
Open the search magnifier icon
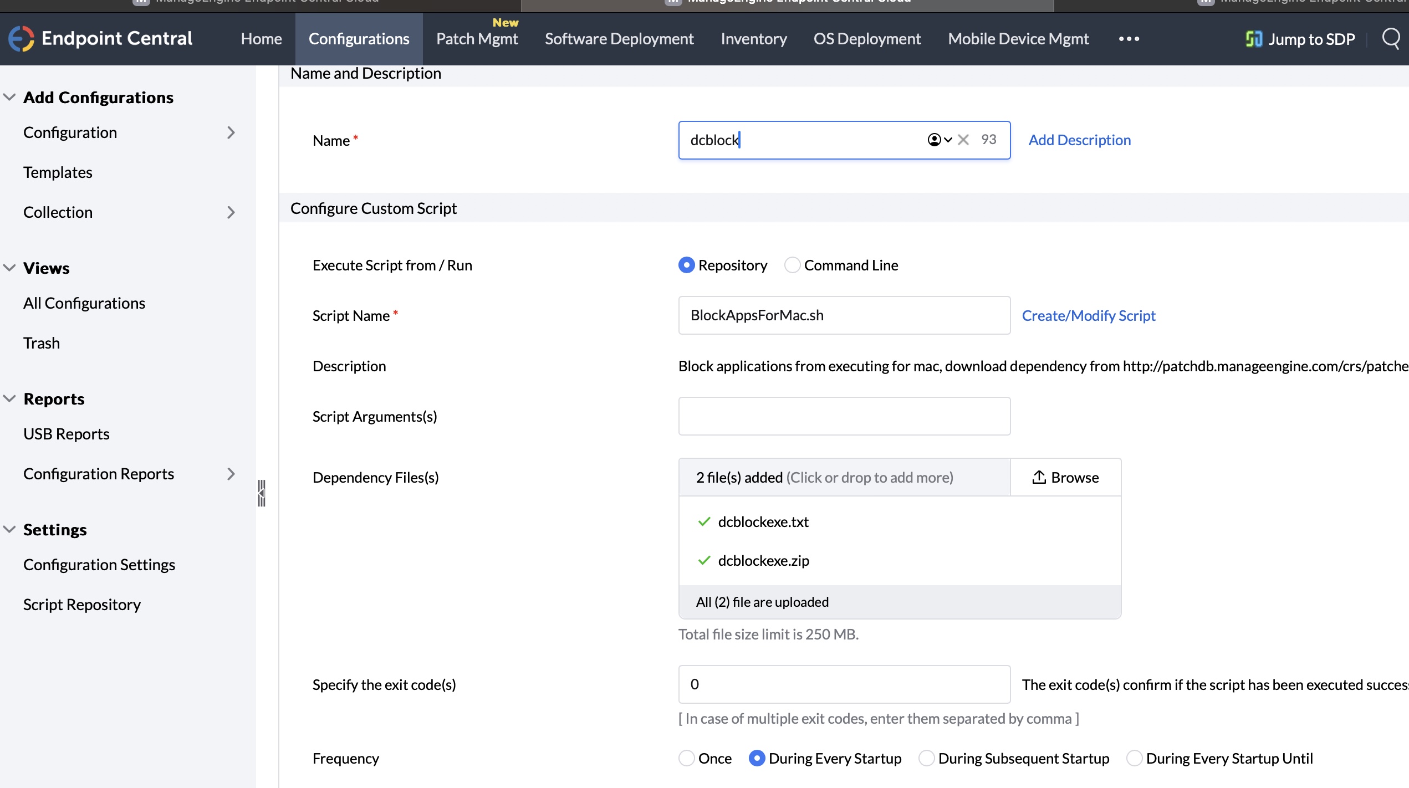(x=1391, y=39)
